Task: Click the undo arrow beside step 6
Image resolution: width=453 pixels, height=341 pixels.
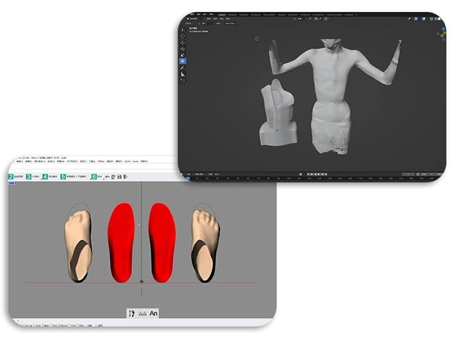Action: [x=107, y=177]
